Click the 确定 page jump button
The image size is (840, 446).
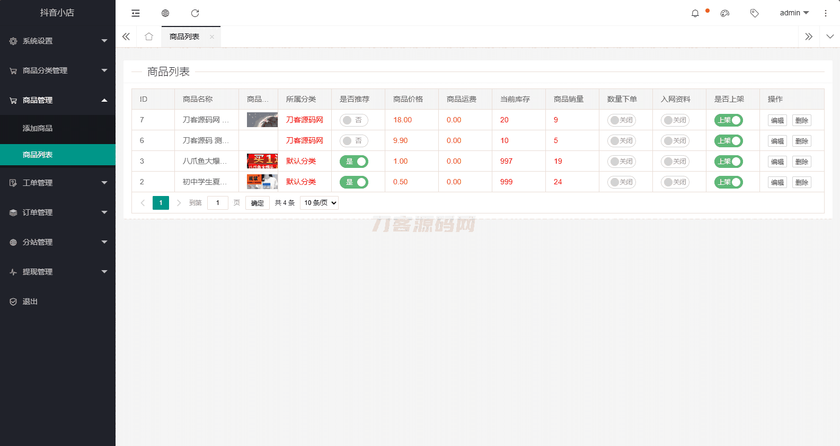point(258,203)
